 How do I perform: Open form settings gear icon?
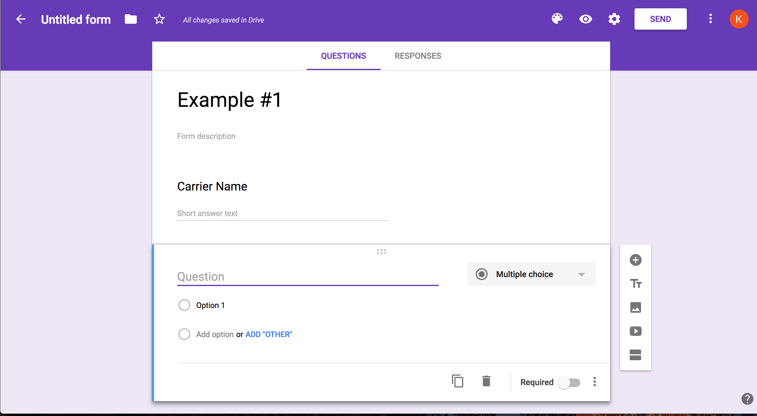[x=614, y=19]
